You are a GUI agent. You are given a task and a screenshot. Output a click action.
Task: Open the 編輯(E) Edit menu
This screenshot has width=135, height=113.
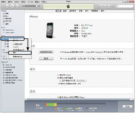coord(10,2)
